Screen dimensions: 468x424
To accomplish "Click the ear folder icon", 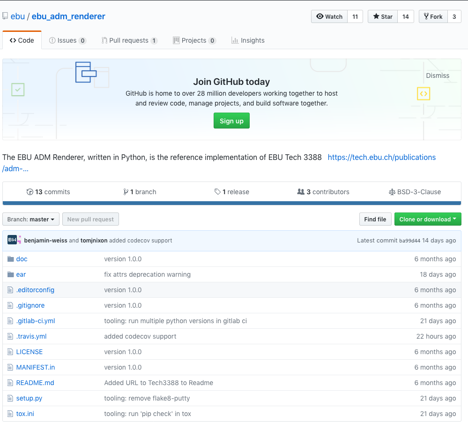I will (x=10, y=274).
